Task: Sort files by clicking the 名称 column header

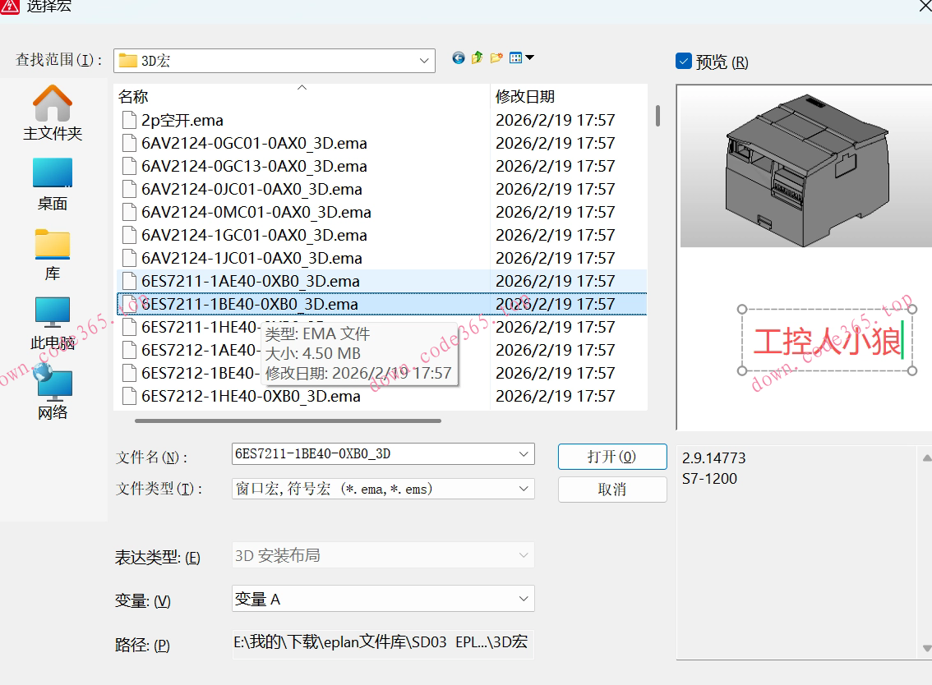Action: 136,96
